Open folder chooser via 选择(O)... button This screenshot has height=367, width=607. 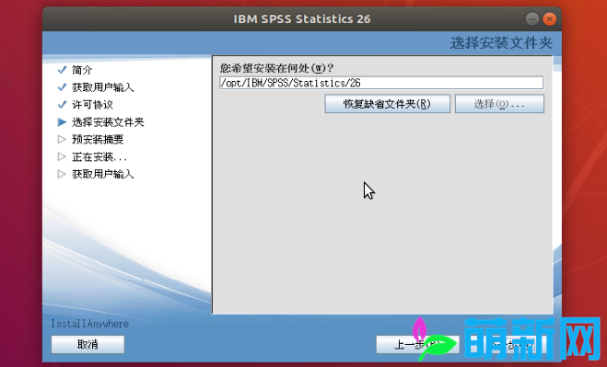[x=499, y=104]
